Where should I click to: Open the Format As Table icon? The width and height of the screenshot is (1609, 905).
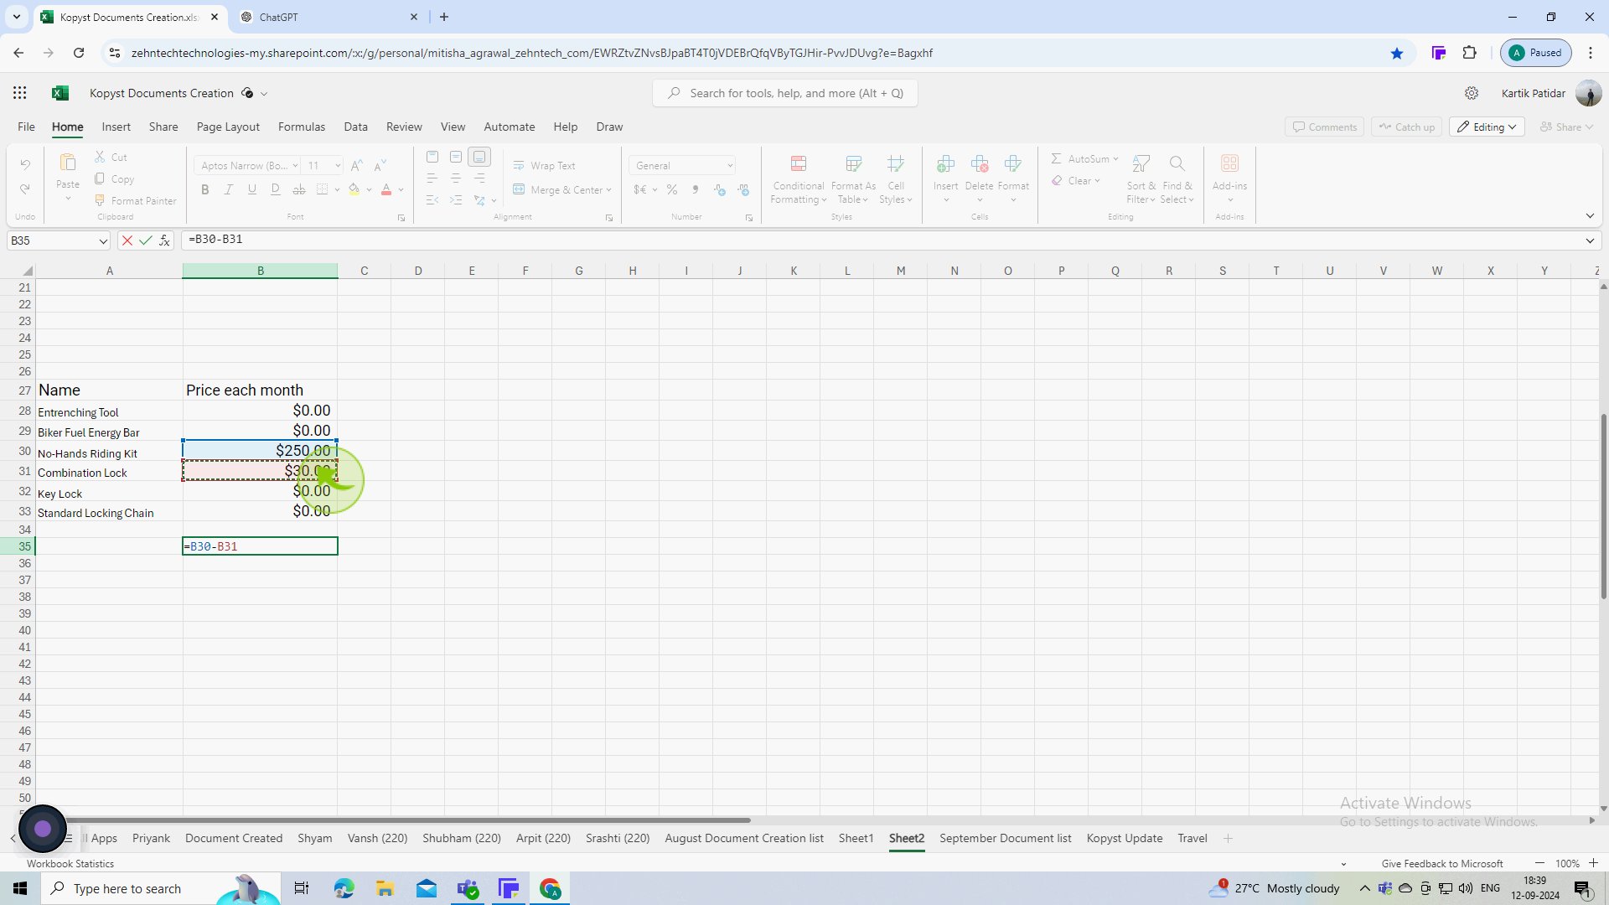[854, 163]
